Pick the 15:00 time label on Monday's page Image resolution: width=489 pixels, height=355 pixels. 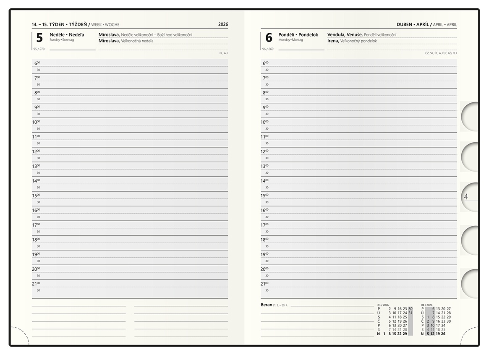pos(264,196)
